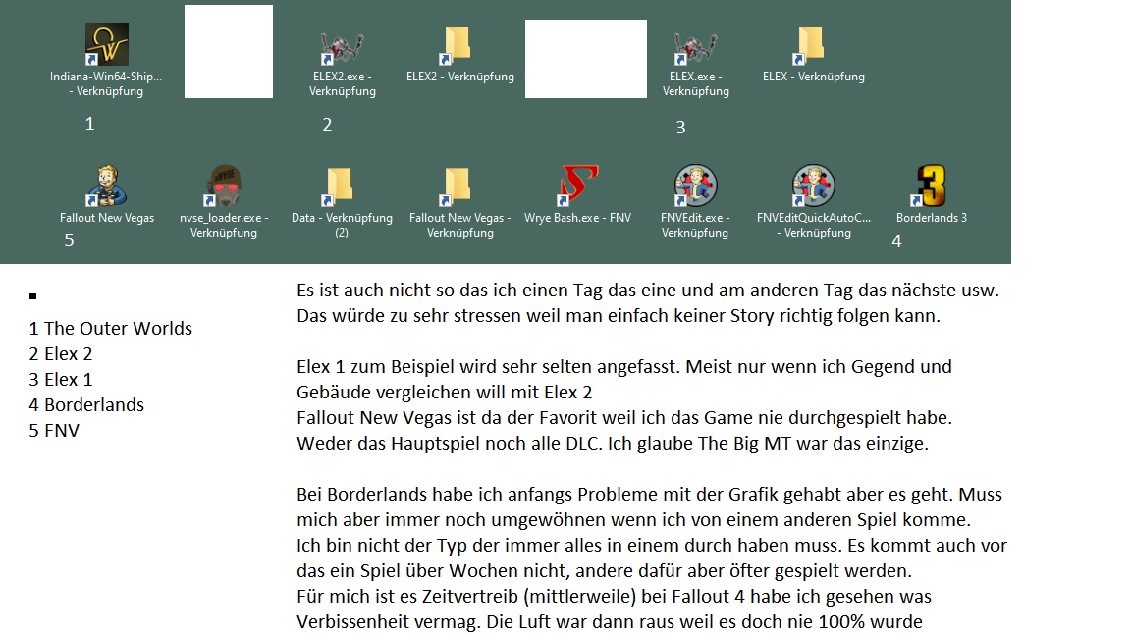Image resolution: width=1131 pixels, height=636 pixels.
Task: Launch Wrye Bash for FNV
Action: click(x=577, y=186)
